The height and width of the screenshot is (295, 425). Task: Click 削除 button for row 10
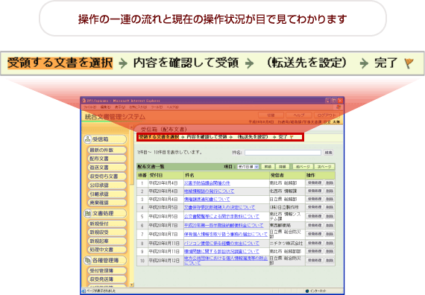click(x=330, y=260)
